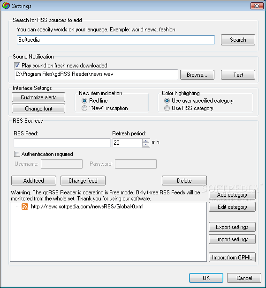The height and width of the screenshot is (288, 266).
Task: Delete the selected RSS feed
Action: [x=184, y=181]
